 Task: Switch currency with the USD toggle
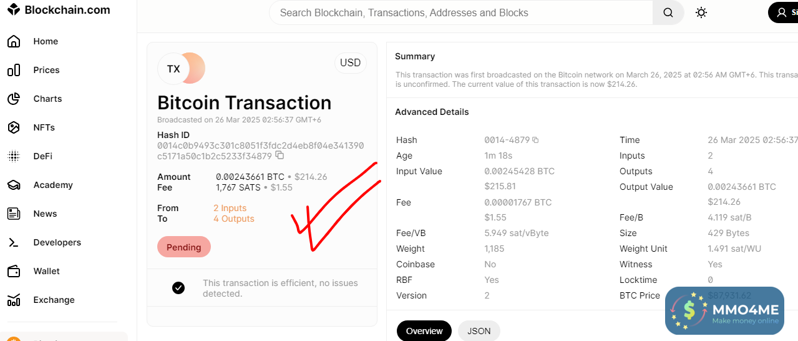coord(350,62)
